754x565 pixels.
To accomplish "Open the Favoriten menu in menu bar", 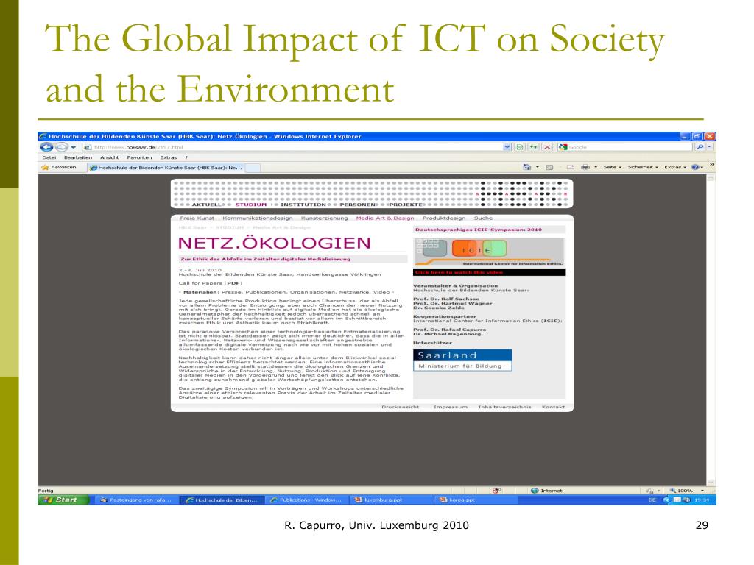I will 139,157.
